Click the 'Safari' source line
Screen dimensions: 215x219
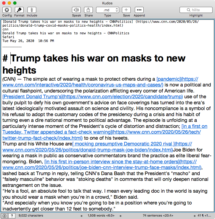9,37
